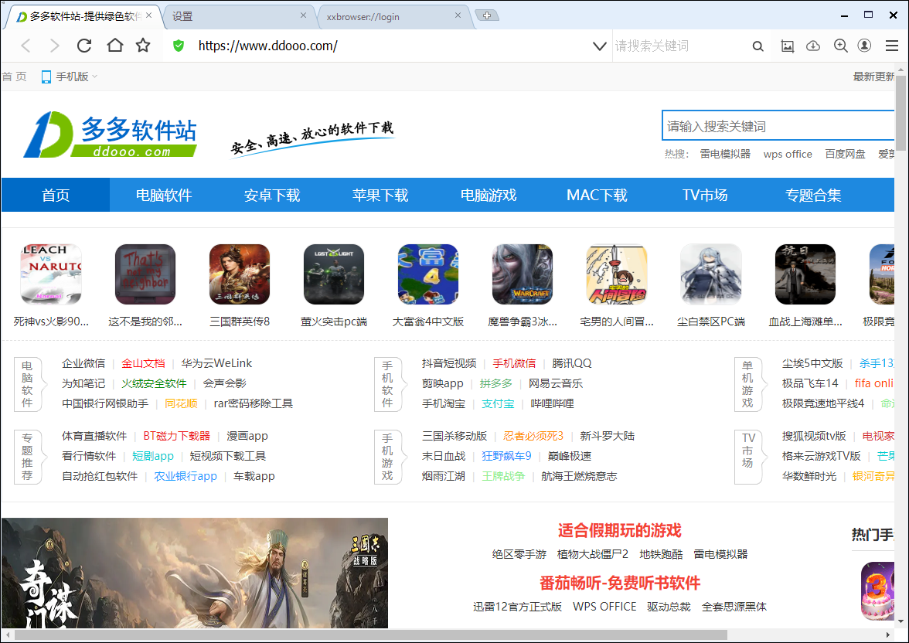Click the browser back arrow
The image size is (909, 643).
[26, 46]
